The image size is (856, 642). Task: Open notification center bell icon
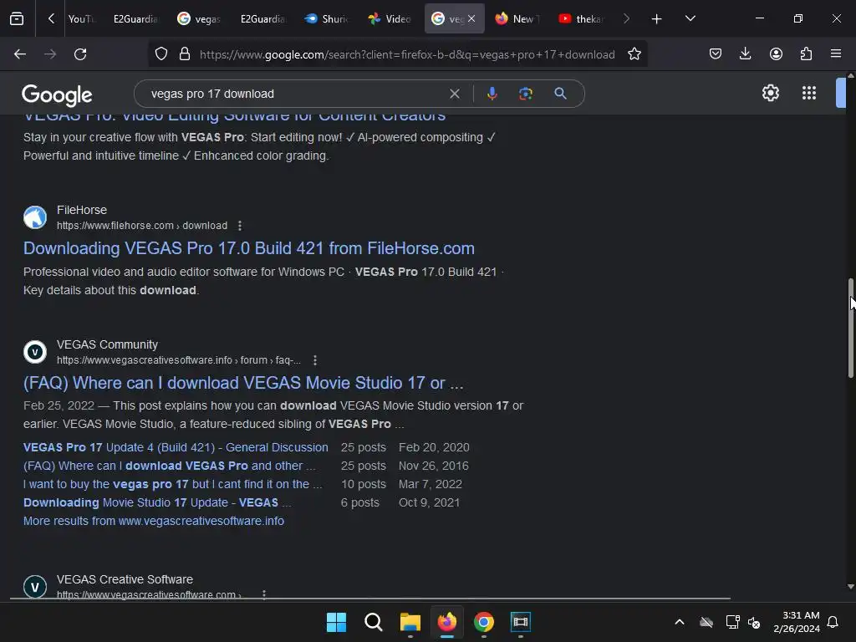[x=833, y=622]
